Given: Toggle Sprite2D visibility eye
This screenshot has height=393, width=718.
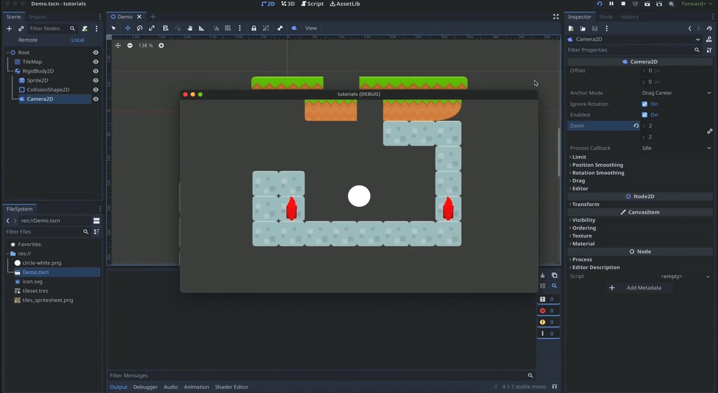Looking at the screenshot, I should click(x=95, y=81).
